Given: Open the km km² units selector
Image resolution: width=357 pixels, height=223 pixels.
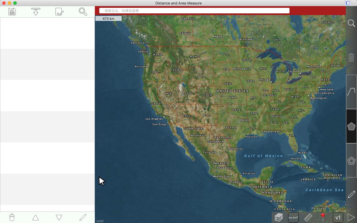Looking at the screenshot, I should (x=293, y=217).
